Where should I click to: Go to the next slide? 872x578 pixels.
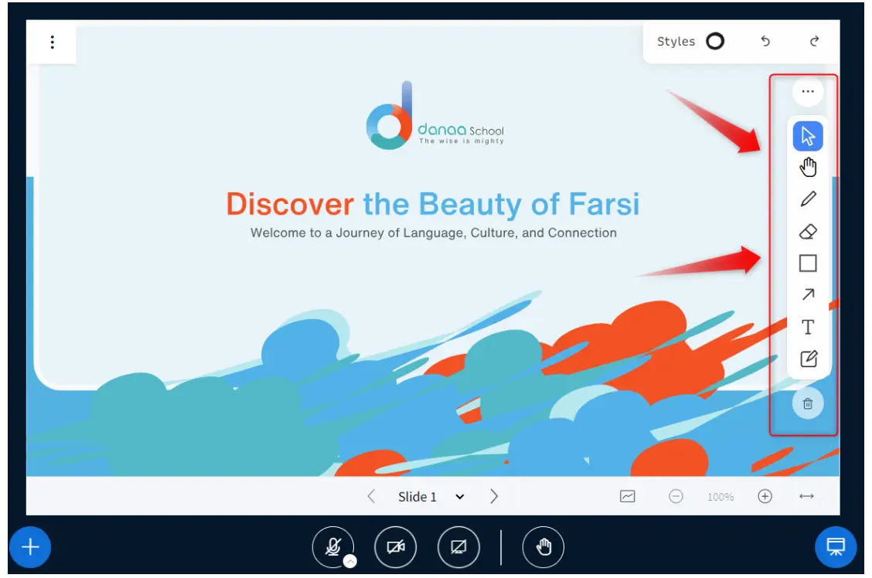(494, 497)
